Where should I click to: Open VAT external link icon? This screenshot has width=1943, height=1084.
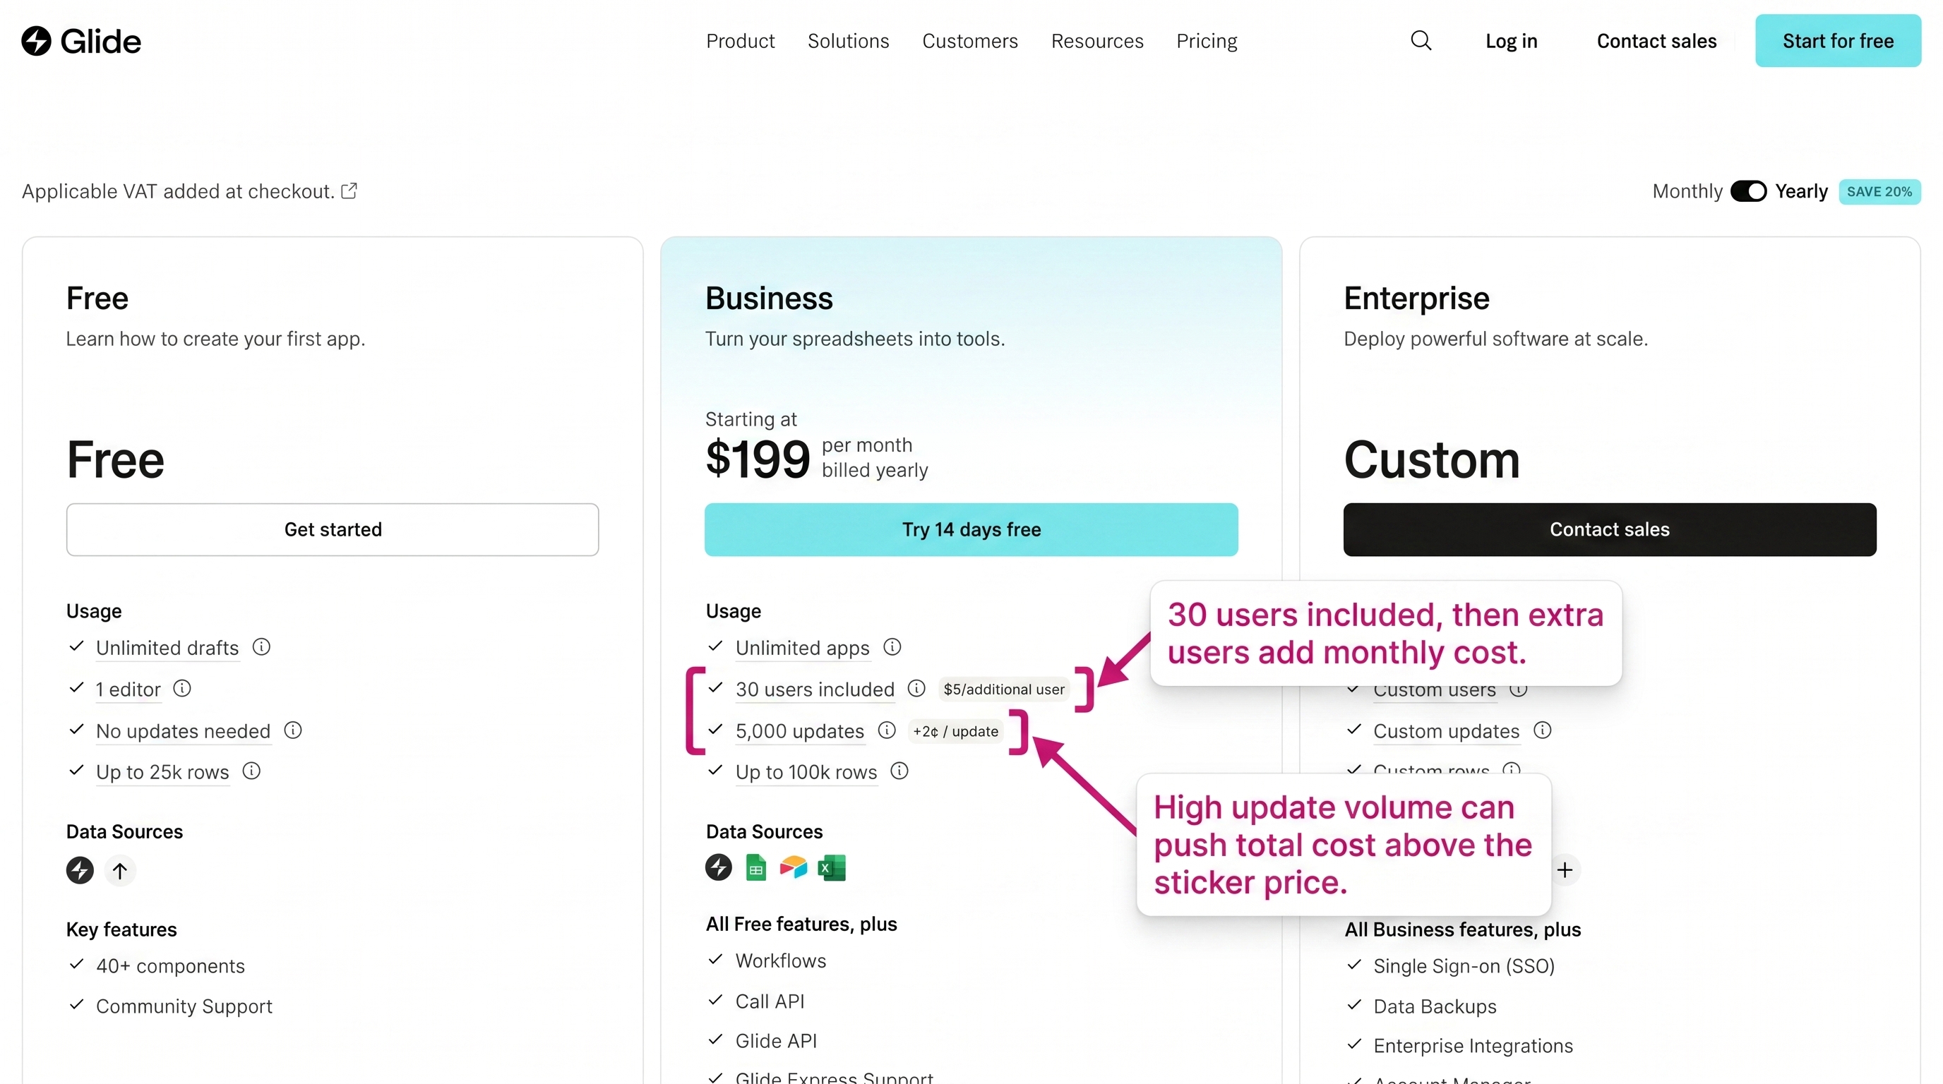point(349,191)
